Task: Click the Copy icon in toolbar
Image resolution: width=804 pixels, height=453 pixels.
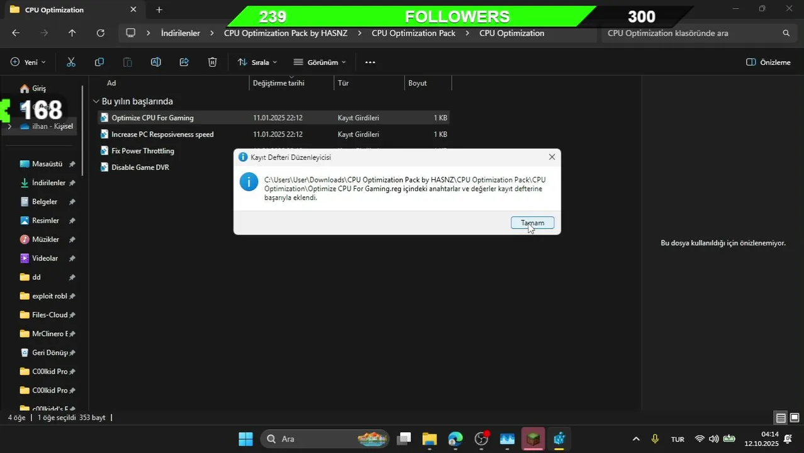Action: tap(99, 62)
